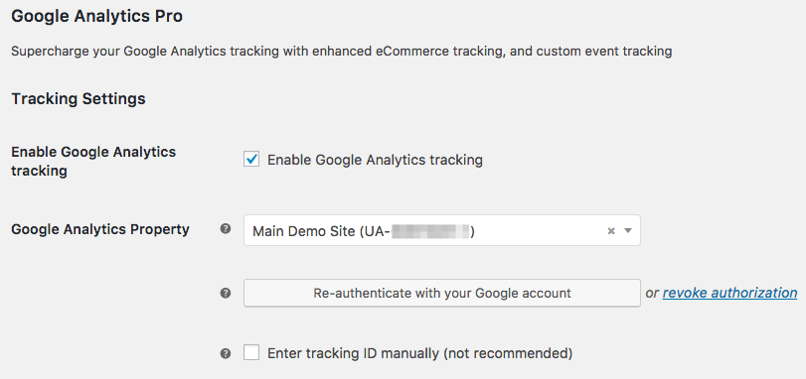Click the blurred UA tracking ID value
Image resolution: width=806 pixels, height=379 pixels.
(x=430, y=231)
